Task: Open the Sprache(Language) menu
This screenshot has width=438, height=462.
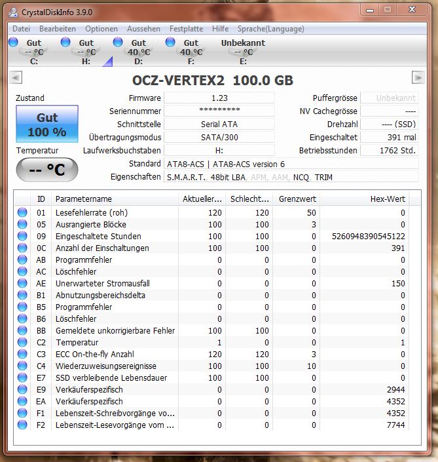Action: [x=271, y=29]
